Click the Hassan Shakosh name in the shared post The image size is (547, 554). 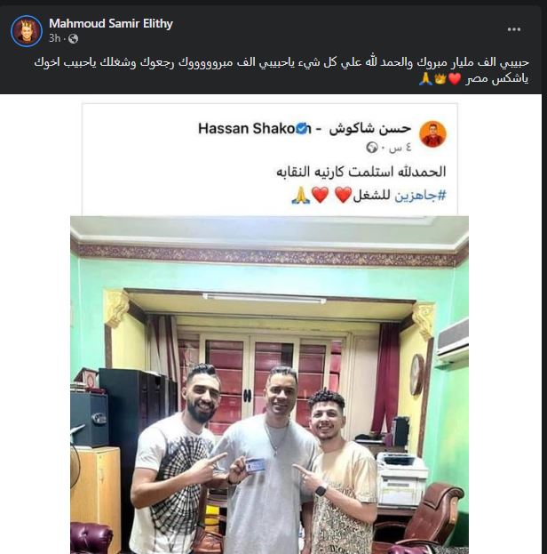[305, 129]
